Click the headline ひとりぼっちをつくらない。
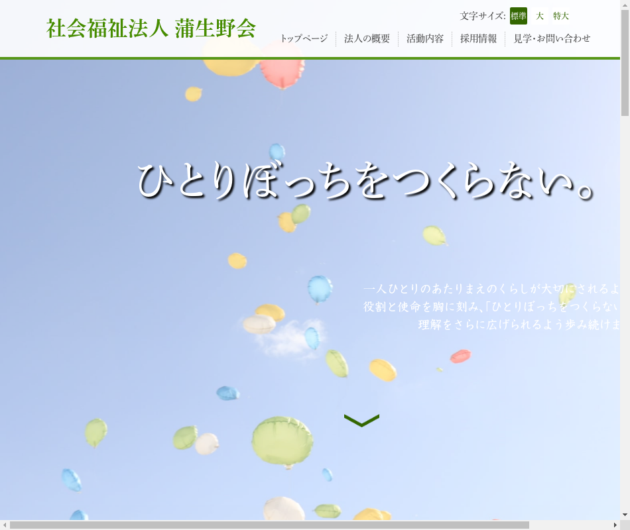630x530 pixels. point(365,182)
